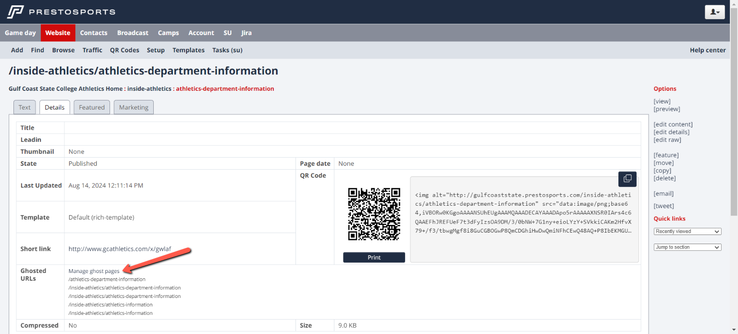This screenshot has width=738, height=334.
Task: Go to QR Codes in submenu
Action: coord(124,50)
